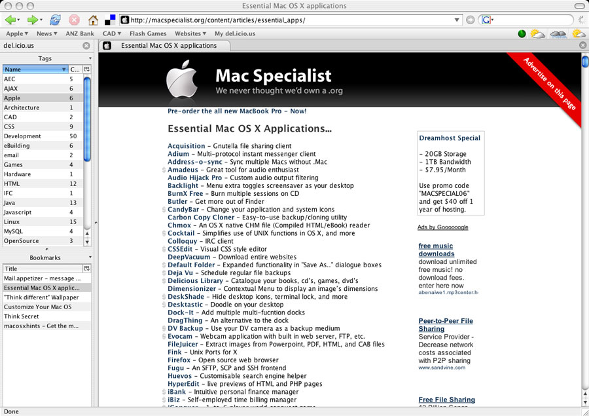
Task: Open the Acquisition application link
Action: point(187,146)
